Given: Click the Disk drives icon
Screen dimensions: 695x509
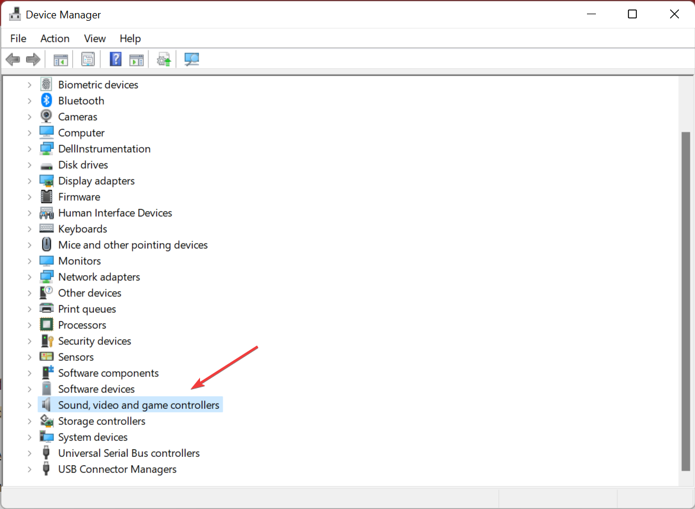Looking at the screenshot, I should click(46, 166).
